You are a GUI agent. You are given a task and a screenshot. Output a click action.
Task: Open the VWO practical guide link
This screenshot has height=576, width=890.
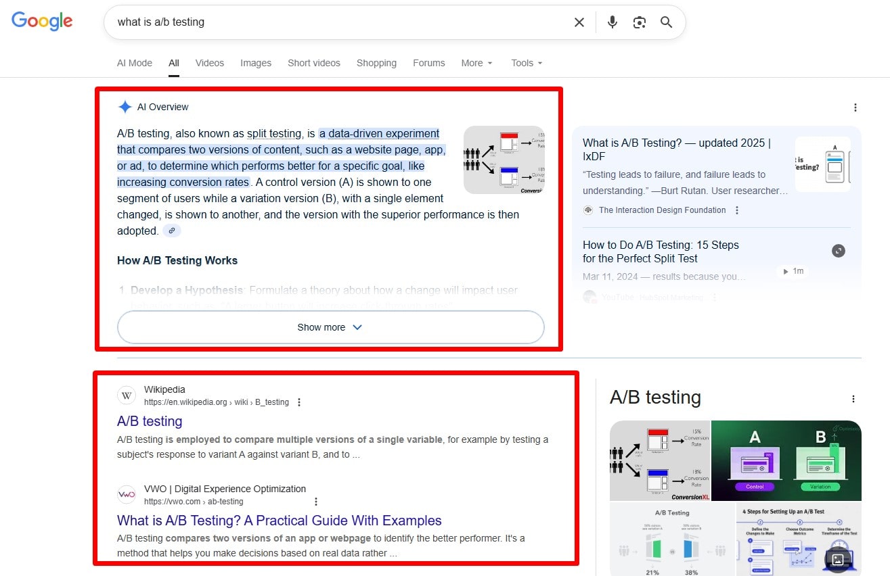(x=280, y=521)
